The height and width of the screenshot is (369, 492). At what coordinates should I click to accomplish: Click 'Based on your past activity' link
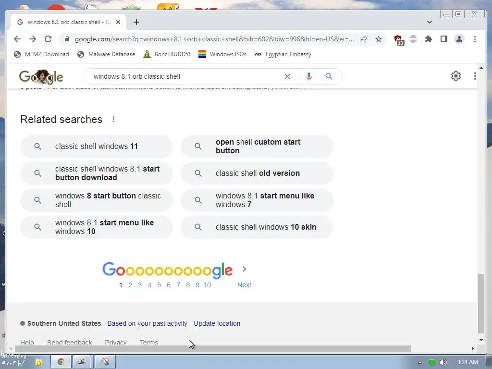147,323
